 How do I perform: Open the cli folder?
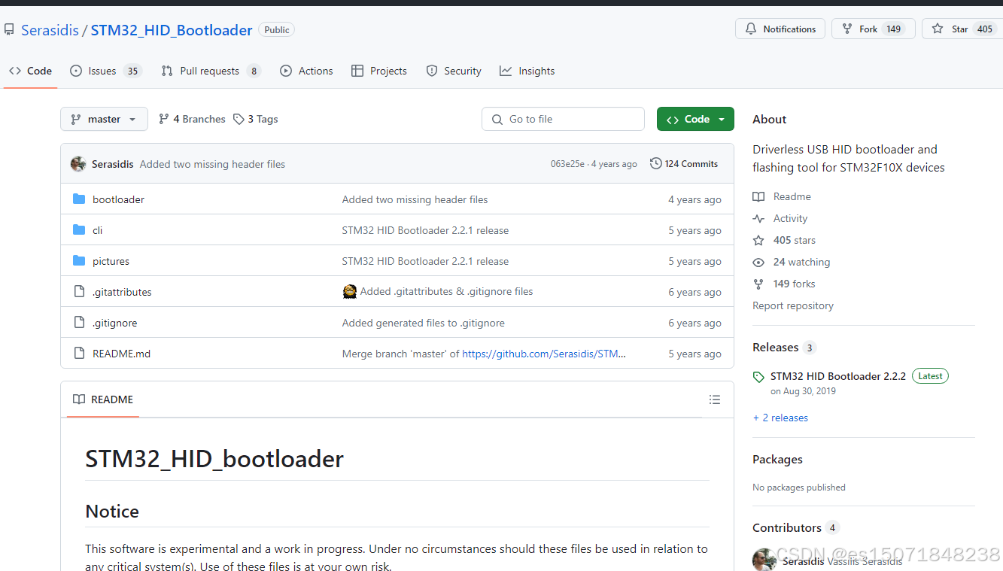97,230
